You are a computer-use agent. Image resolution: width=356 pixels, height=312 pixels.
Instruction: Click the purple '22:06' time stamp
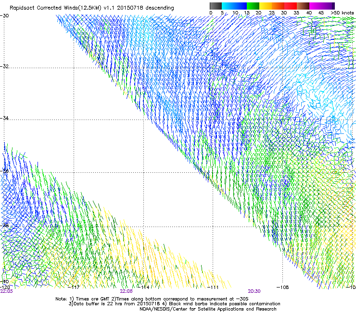point(126,291)
